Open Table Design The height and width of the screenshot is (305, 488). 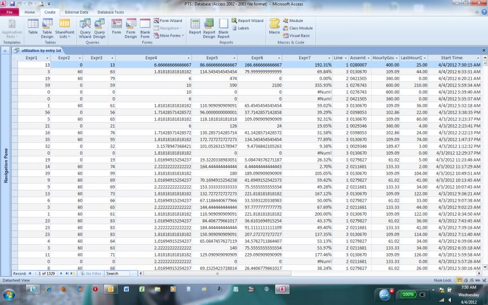(47, 28)
